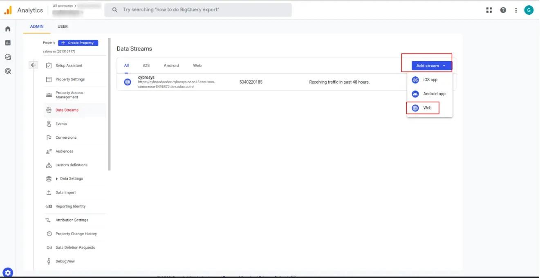Open the settings gear at bottom left
The height and width of the screenshot is (278, 540).
click(x=8, y=272)
